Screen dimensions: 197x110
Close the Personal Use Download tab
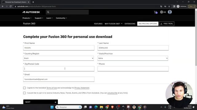pos(29,2)
